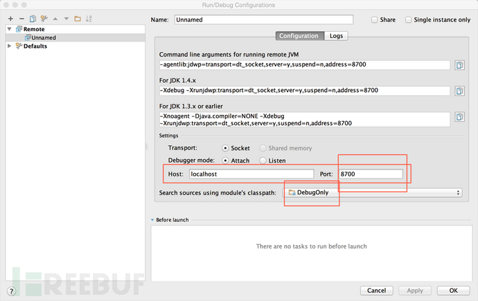Click into the Port field showing 8700

tap(371, 174)
